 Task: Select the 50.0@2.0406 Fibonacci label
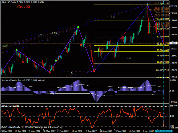click(x=163, y=37)
